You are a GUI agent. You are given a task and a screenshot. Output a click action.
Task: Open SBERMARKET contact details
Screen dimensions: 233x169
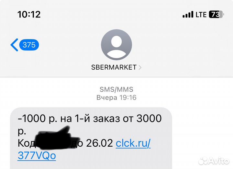point(114,67)
